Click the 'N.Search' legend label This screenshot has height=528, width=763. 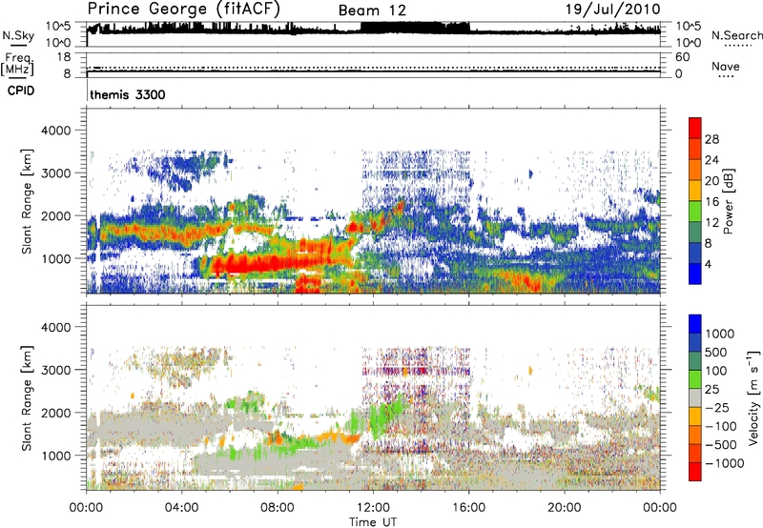pos(736,35)
